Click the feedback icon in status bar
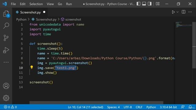 [183, 107]
